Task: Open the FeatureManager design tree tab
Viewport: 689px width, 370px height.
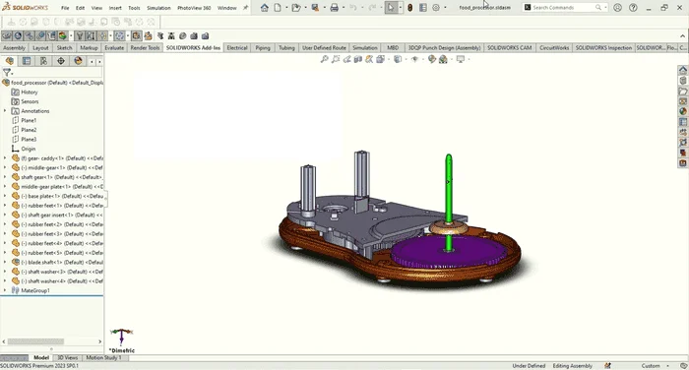Action: (10, 61)
